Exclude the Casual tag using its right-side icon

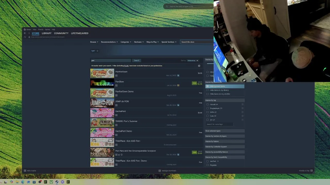click(x=243, y=104)
